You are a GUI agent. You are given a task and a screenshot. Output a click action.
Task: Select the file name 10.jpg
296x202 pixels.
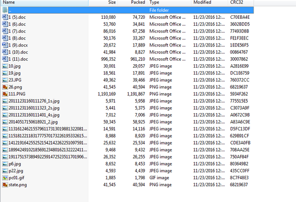(14, 66)
